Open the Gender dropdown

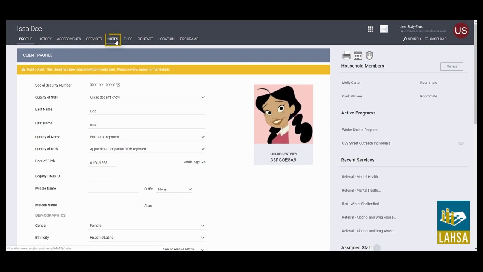coord(147,226)
